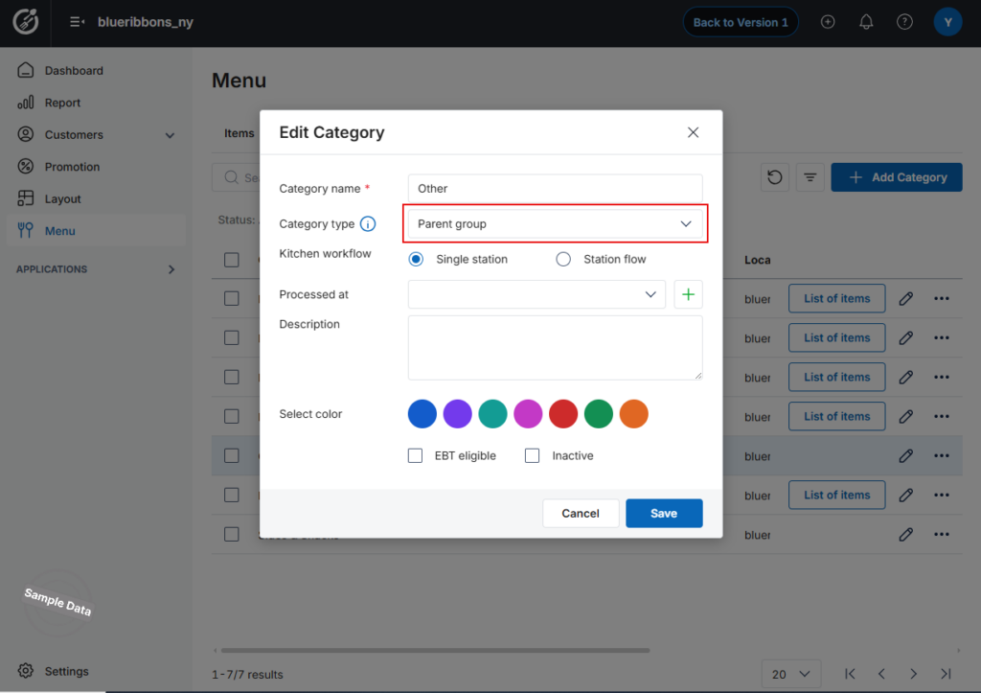Pick the magenta color swatch
981x693 pixels.
[x=528, y=414]
